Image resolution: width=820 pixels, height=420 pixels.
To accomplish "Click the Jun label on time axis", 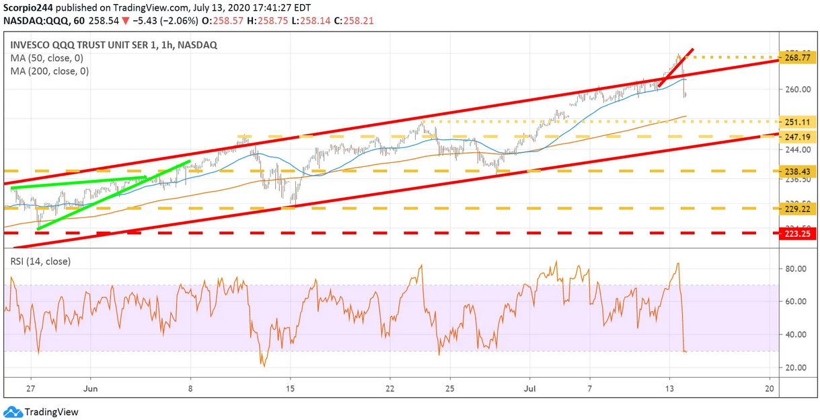I will [x=91, y=389].
